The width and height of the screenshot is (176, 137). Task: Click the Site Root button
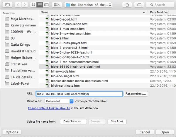click(x=117, y=121)
